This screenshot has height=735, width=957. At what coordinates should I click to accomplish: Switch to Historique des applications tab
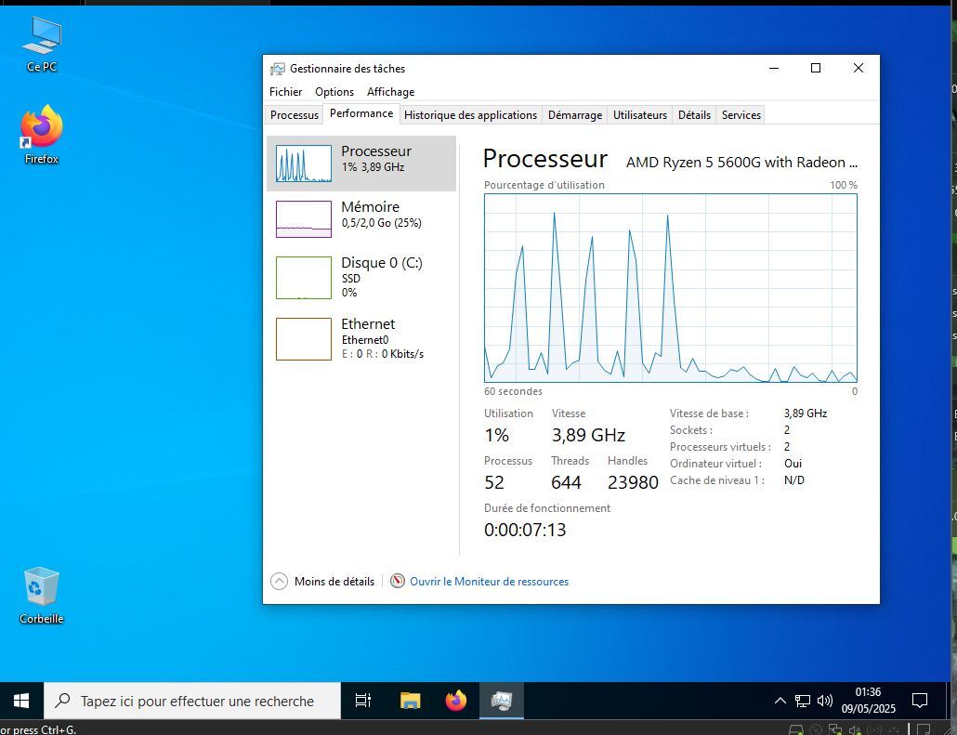tap(470, 115)
